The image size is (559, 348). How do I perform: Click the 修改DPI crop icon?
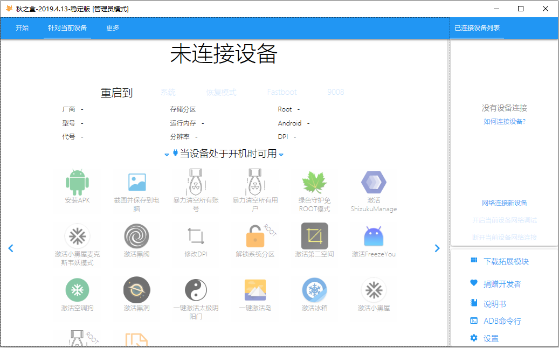[196, 236]
